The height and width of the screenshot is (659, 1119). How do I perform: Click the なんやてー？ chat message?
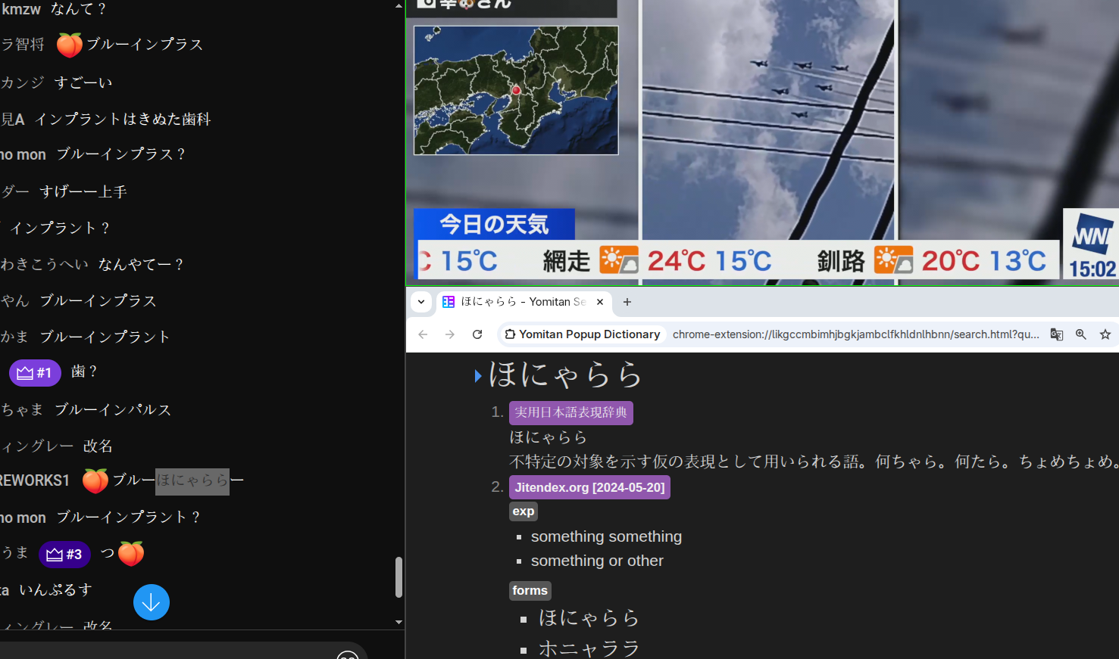coord(141,264)
